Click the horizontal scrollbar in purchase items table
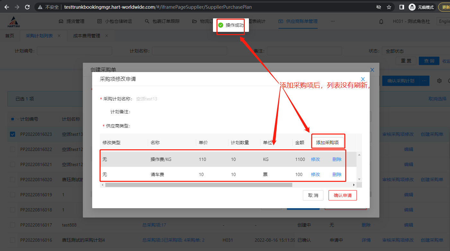 click(x=199, y=185)
